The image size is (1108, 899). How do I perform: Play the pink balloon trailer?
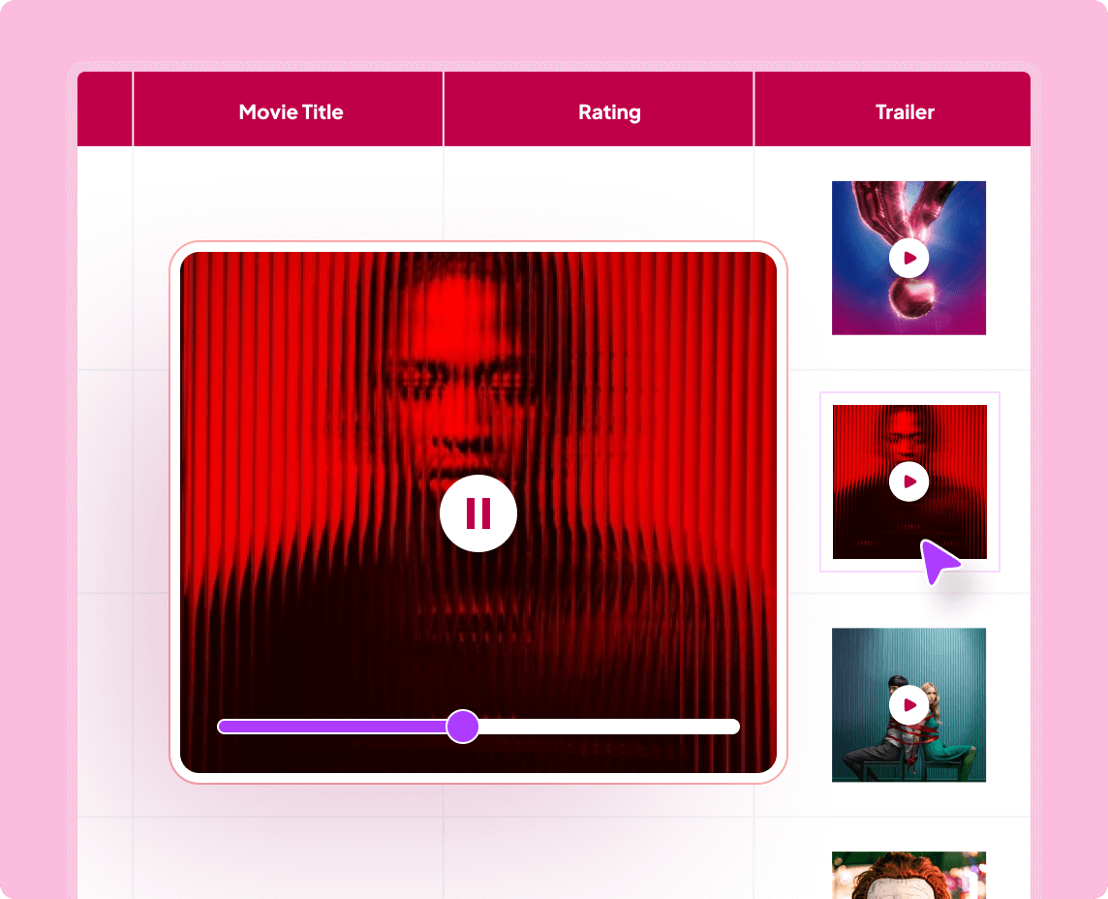pyautogui.click(x=908, y=258)
